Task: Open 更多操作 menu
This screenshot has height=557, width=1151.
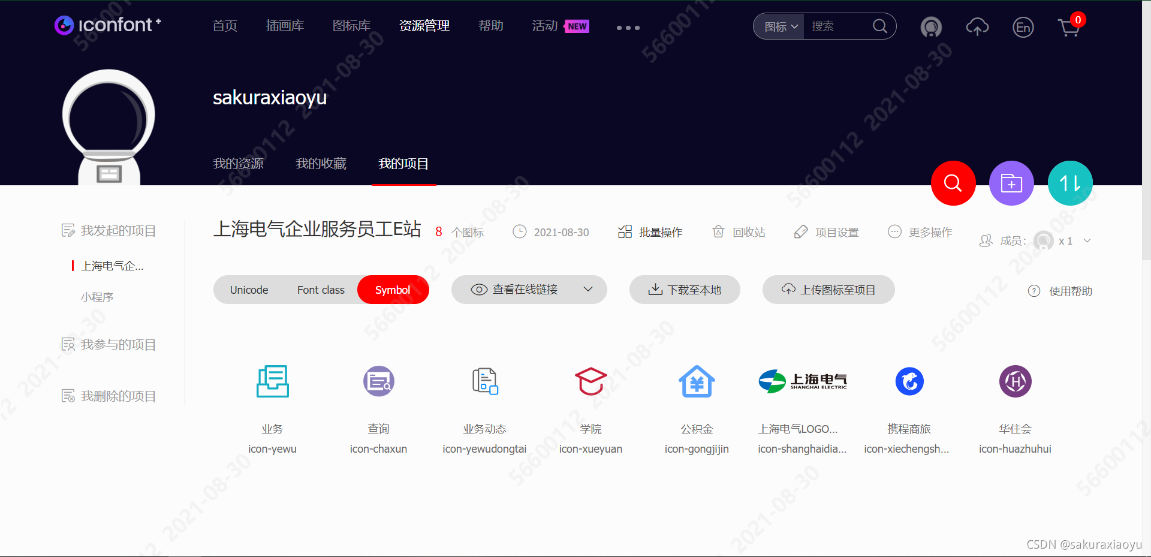Action: (920, 232)
